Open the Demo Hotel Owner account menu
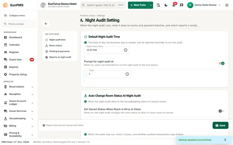The width and height of the screenshot is (233, 145). (204, 5)
